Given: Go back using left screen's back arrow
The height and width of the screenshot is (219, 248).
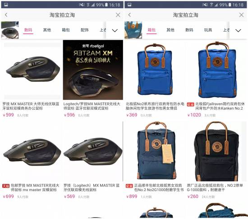Looking at the screenshot, I should pos(6,15).
